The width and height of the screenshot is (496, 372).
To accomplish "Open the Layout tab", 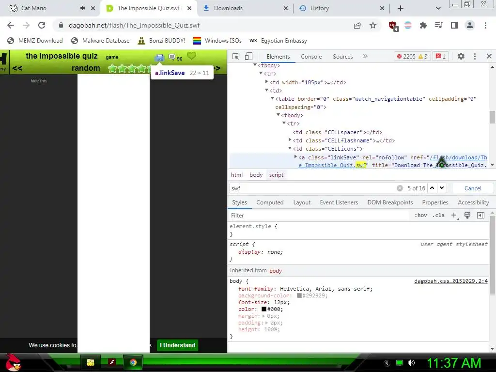I will coord(302,202).
